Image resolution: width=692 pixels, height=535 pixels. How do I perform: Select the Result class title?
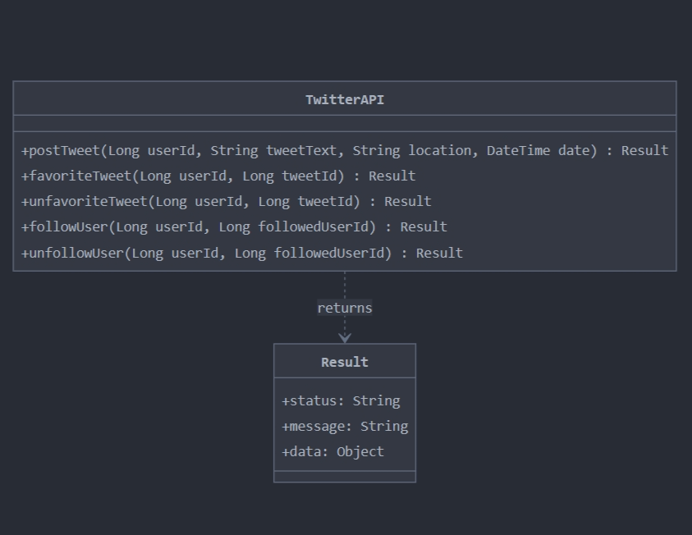click(345, 362)
